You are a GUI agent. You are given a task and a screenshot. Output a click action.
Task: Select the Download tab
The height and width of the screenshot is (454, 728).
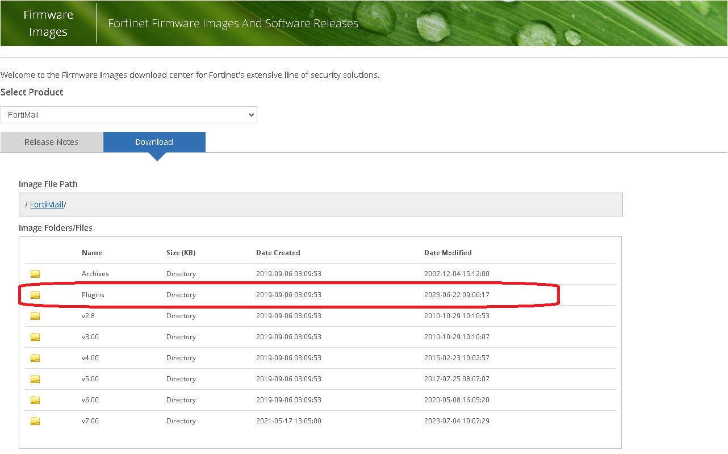(x=154, y=141)
